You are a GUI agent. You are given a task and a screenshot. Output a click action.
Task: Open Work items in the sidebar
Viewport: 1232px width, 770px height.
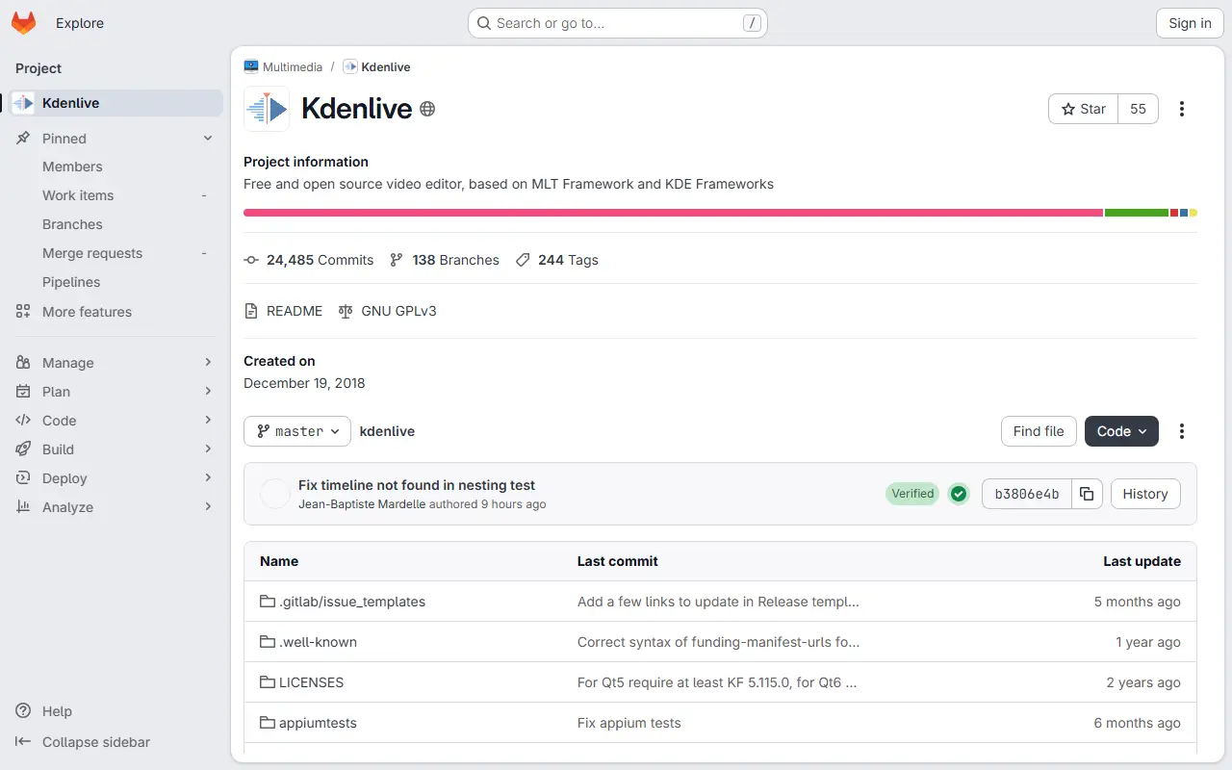click(115, 195)
